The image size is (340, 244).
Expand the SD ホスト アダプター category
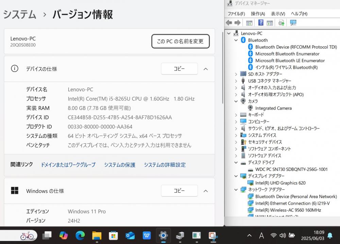236,74
